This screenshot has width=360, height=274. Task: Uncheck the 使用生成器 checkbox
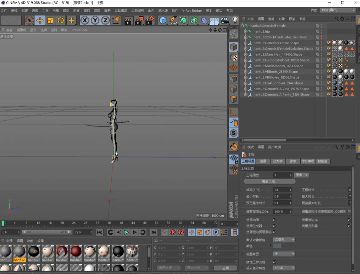click(x=274, y=226)
